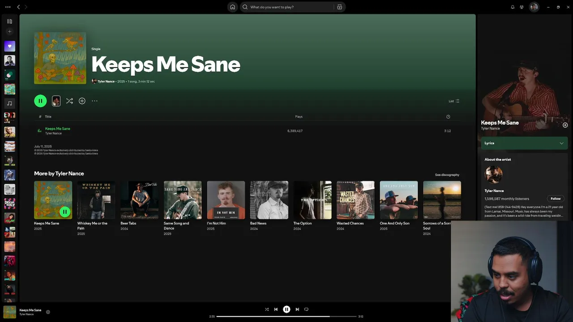Click the duration clock column header
This screenshot has height=322, width=573.
tap(448, 117)
